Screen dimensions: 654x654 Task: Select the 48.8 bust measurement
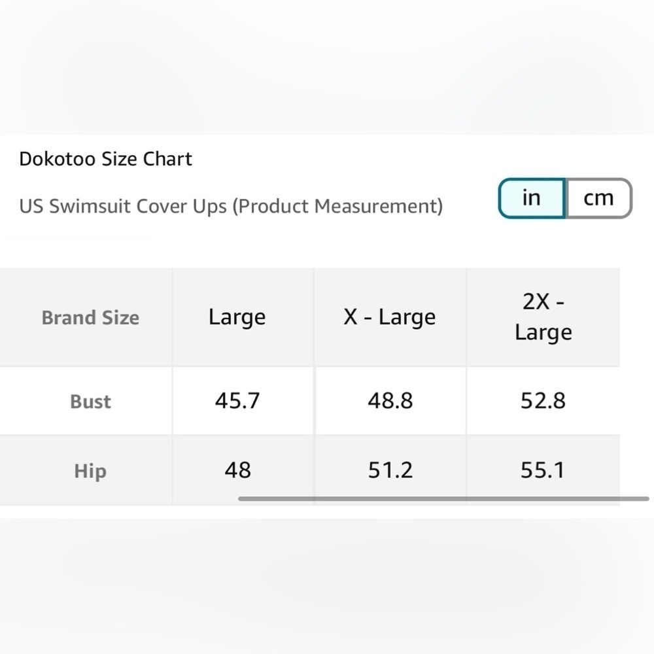[x=390, y=401]
